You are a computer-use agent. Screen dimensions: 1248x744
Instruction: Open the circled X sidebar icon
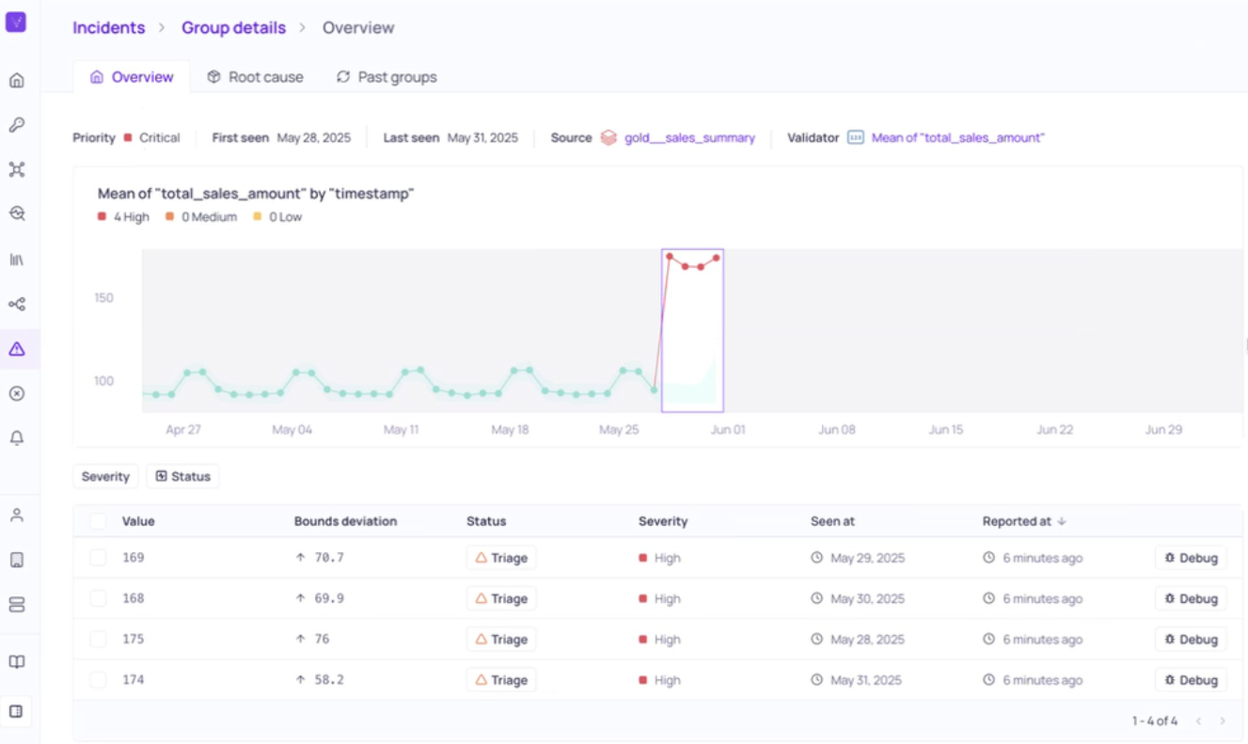coord(16,393)
